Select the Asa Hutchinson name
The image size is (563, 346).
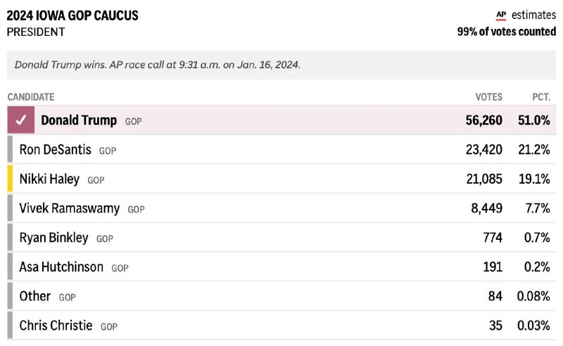(x=61, y=267)
